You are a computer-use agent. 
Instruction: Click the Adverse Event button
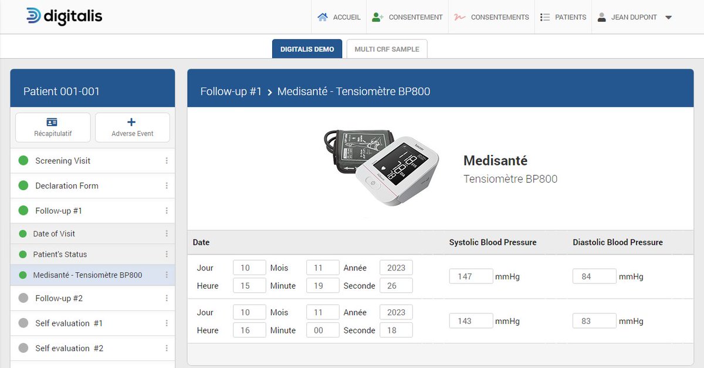[133, 127]
